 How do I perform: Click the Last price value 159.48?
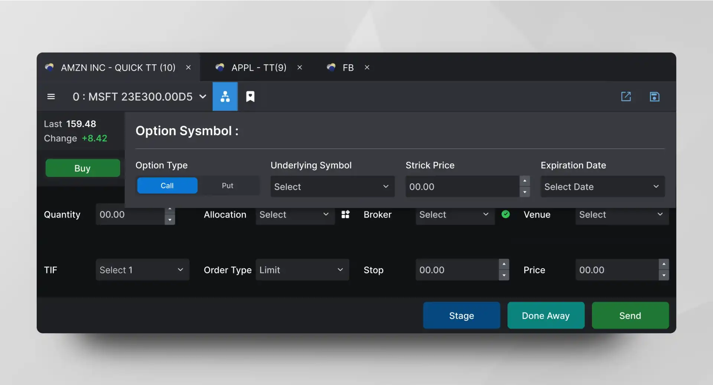tap(81, 124)
